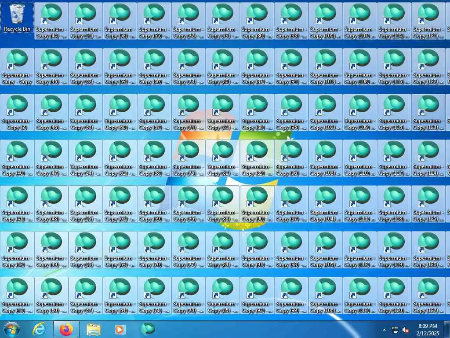This screenshot has height=338, width=450.
Task: Select Supermium Copy (69) shortcut
Action: click(x=154, y=204)
